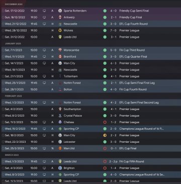Click the Wolves club crest icon
The height and width of the screenshot is (184, 181).
pos(60,31)
